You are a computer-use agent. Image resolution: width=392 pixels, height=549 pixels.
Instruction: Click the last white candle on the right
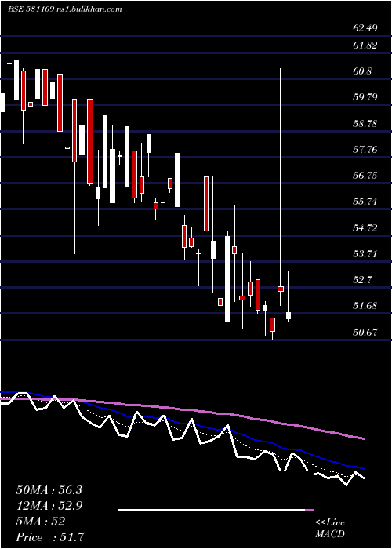pos(289,316)
